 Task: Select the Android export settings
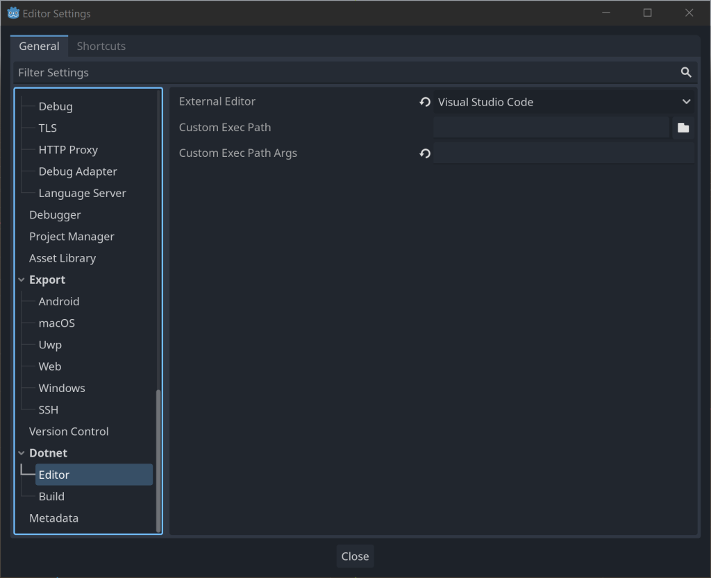[59, 301]
